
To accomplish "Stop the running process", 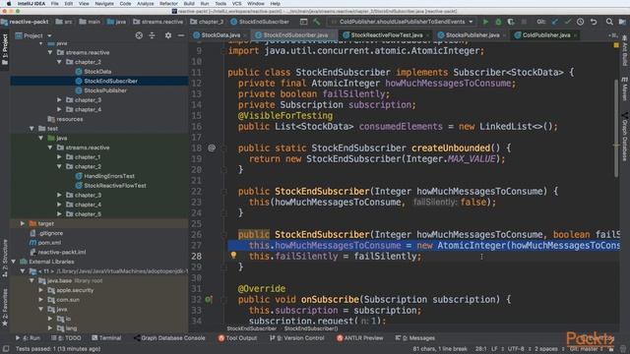I will [x=524, y=22].
